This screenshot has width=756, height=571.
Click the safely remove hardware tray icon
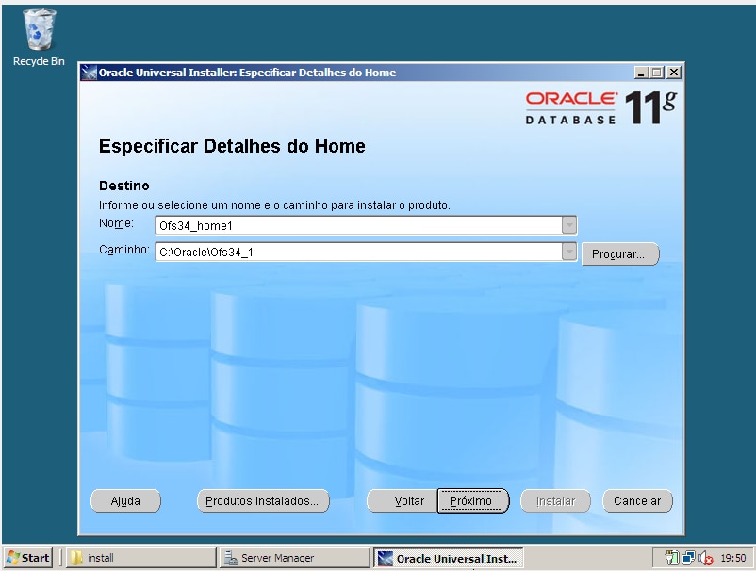pos(671,558)
